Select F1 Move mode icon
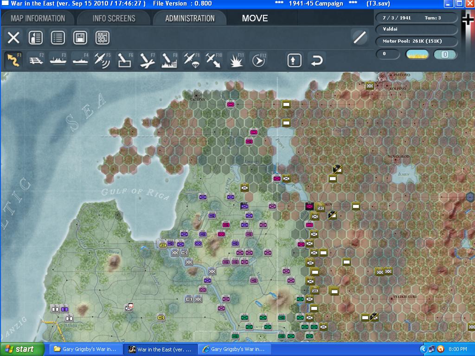Image resolution: width=475 pixels, height=356 pixels. [x=13, y=60]
